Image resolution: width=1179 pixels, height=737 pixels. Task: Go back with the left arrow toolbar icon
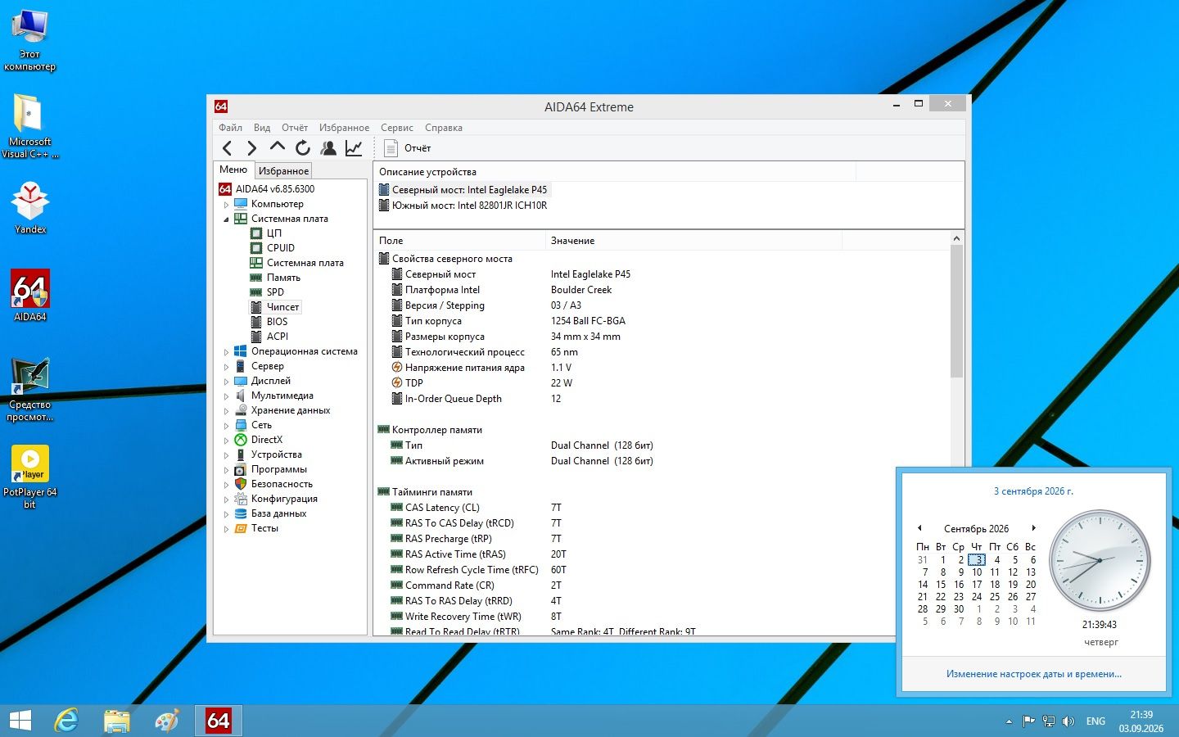point(228,148)
